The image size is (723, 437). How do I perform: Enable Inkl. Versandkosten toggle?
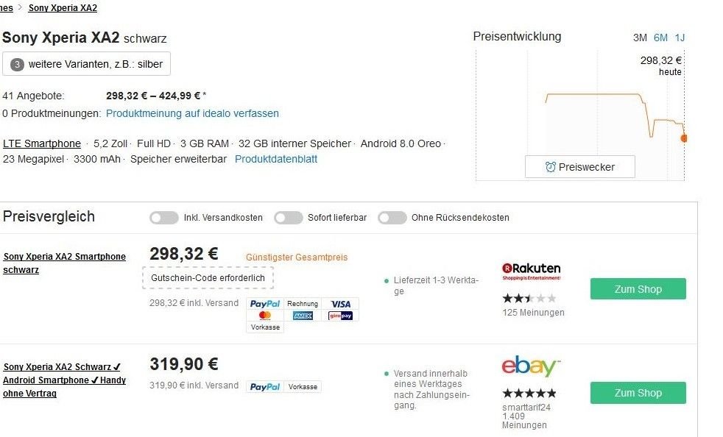pos(163,218)
